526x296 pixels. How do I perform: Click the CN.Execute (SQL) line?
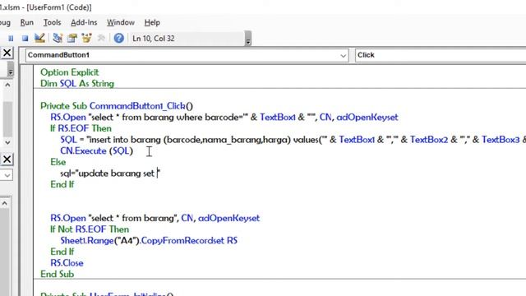coord(97,151)
